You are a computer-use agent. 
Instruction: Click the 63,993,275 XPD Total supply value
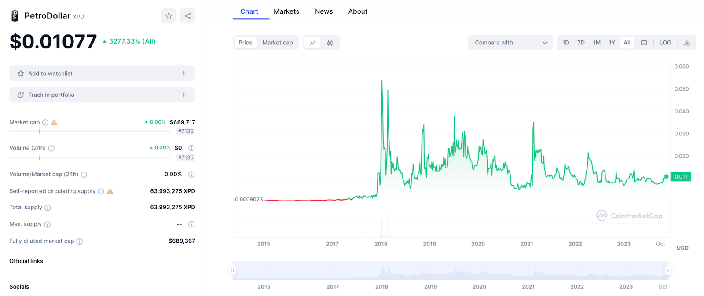(x=172, y=207)
